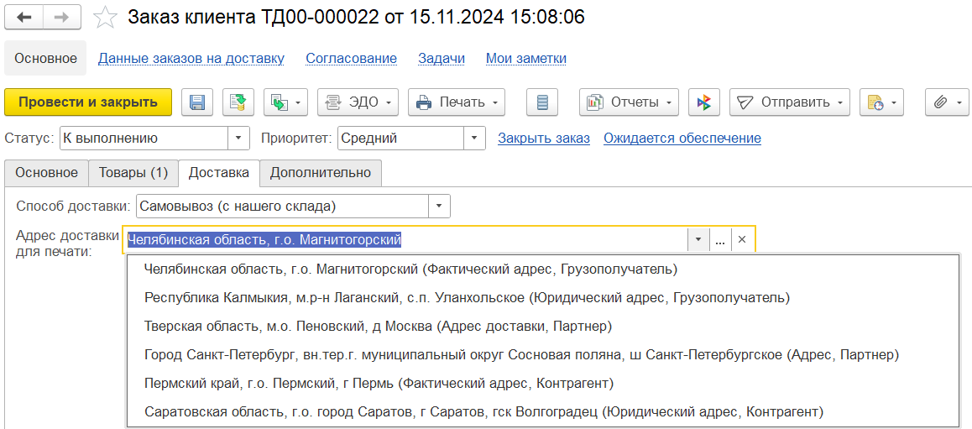The width and height of the screenshot is (972, 429).
Task: Open the paperclip attachments menu
Action: 947,102
